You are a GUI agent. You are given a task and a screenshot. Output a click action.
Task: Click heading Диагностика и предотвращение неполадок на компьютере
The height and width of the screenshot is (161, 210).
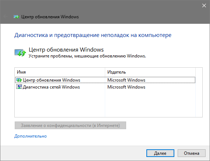tap(93, 35)
